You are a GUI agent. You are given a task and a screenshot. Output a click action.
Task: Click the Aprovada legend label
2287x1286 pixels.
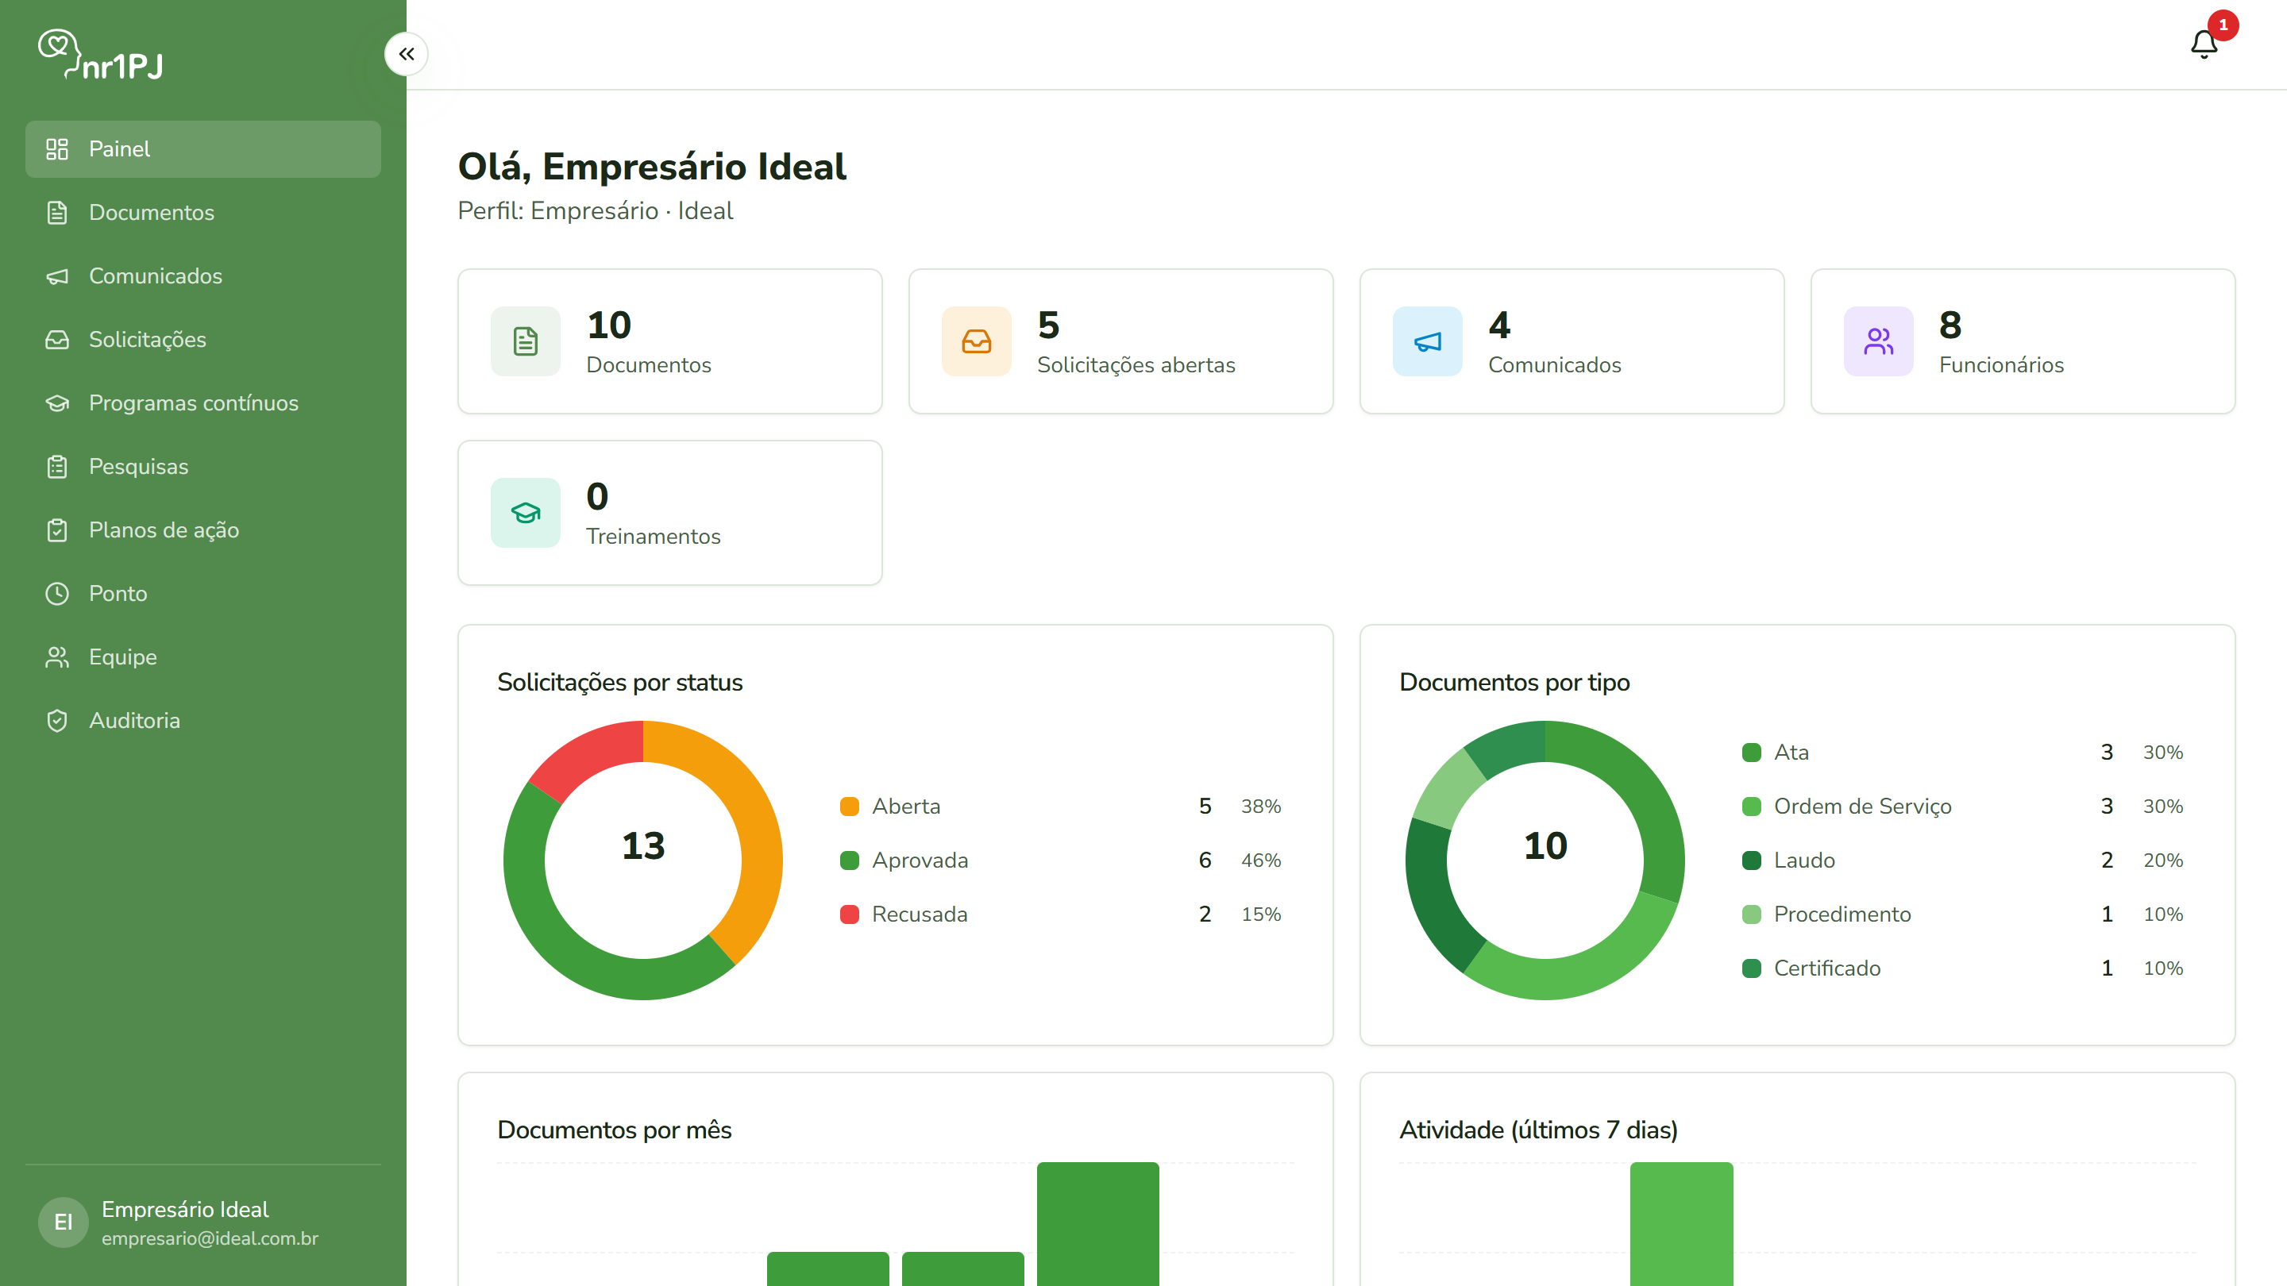point(920,860)
